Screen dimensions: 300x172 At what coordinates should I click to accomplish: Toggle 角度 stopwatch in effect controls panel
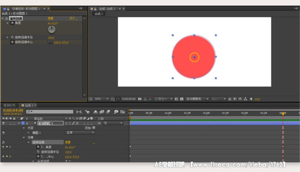[x=12, y=23]
